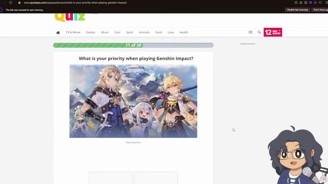Open the Games category
Image resolution: width=328 pixels, height=184 pixels.
(x=91, y=32)
